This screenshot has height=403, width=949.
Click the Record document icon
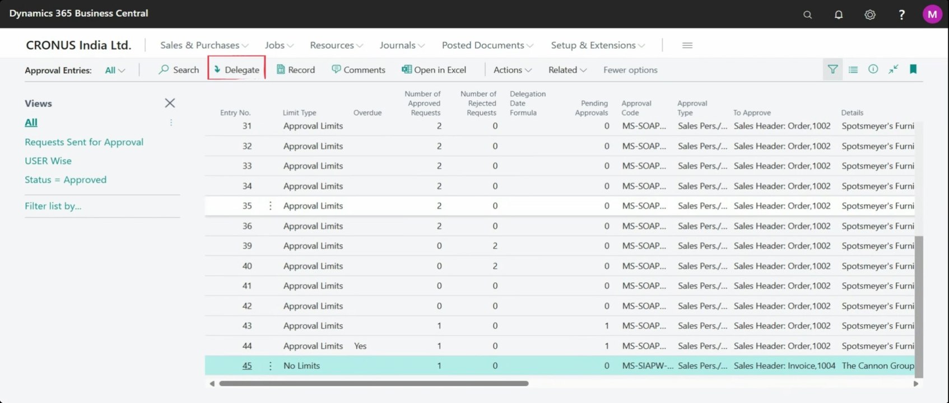coord(281,70)
